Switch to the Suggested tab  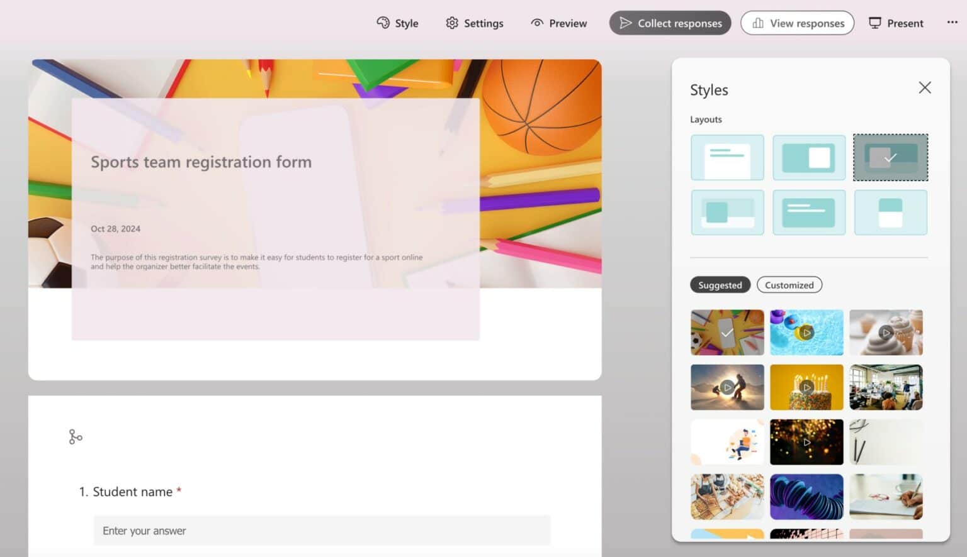[x=720, y=285]
